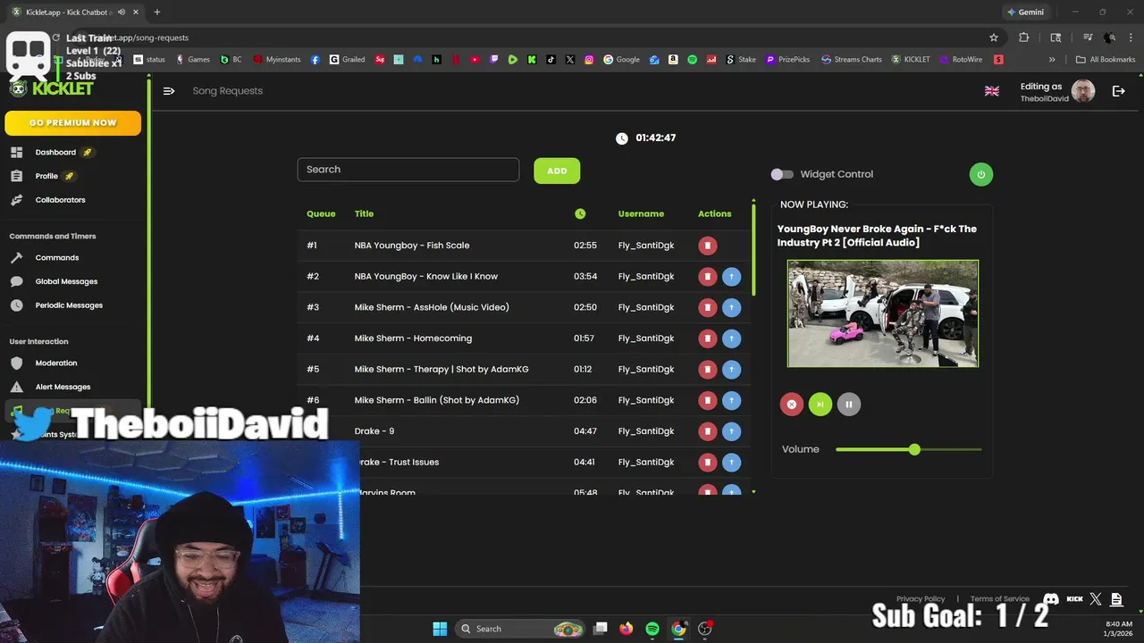
Task: Move Mike Sherm - Therapy up in queue
Action: tap(731, 369)
